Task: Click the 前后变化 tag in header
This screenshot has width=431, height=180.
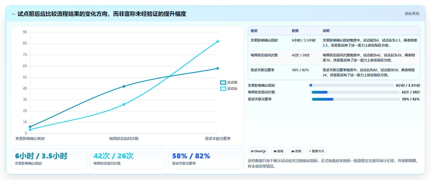Action: click(412, 13)
